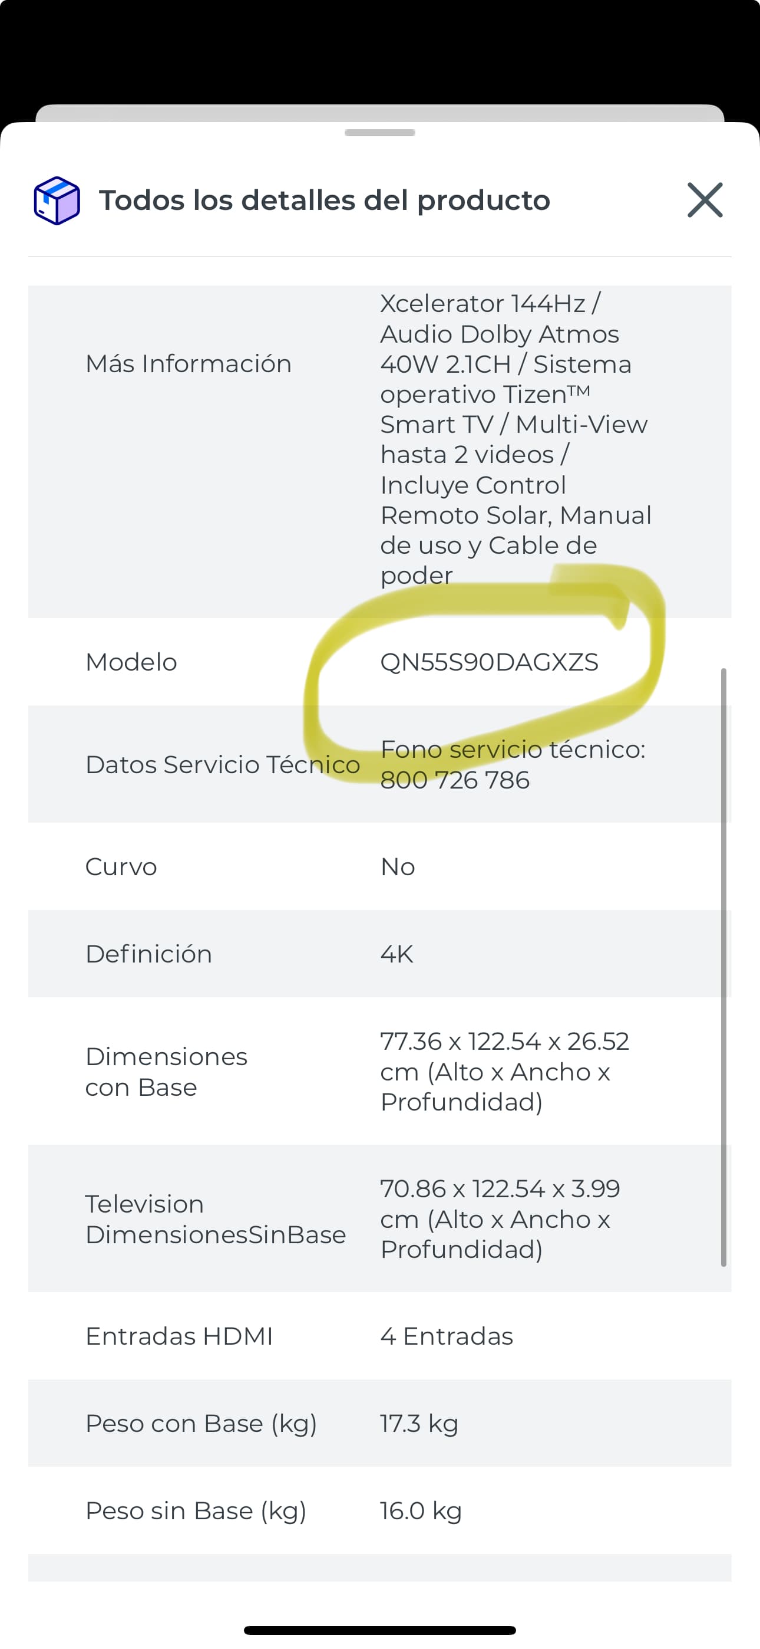Select the vertical scrollbar on the right
Viewport: 760px width, 1649px height.
click(x=723, y=967)
